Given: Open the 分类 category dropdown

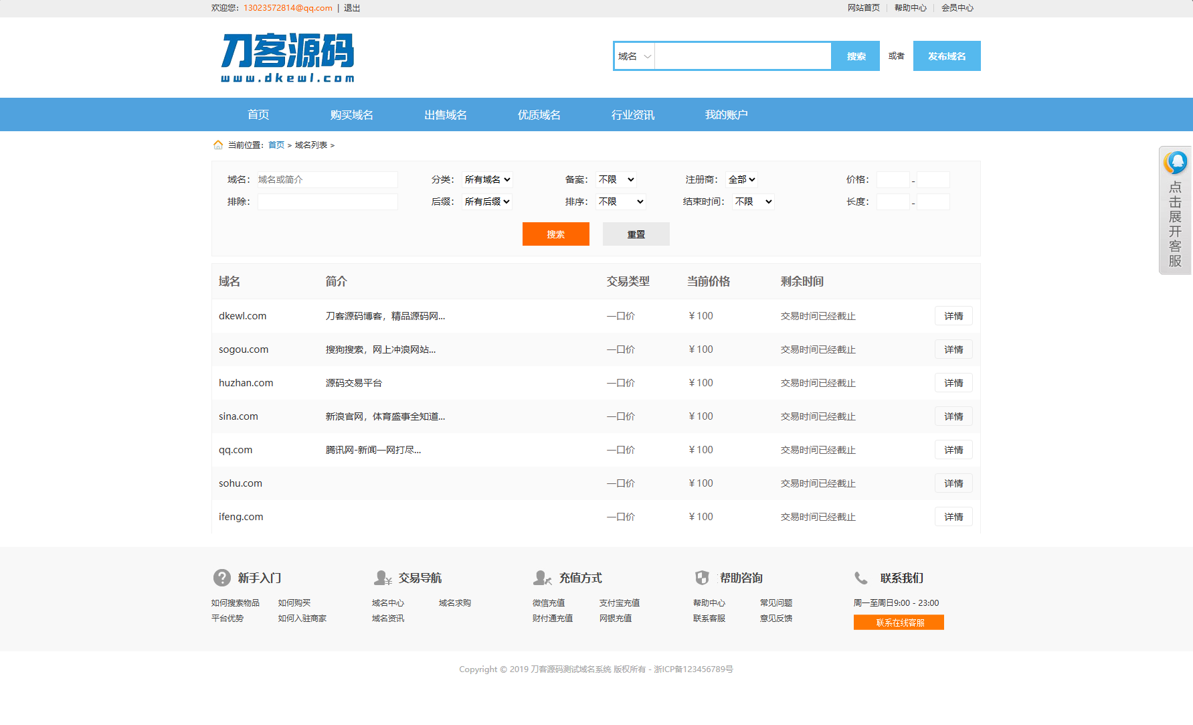Looking at the screenshot, I should 486,179.
